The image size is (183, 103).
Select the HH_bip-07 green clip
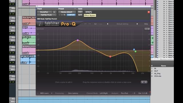click(x=29, y=40)
